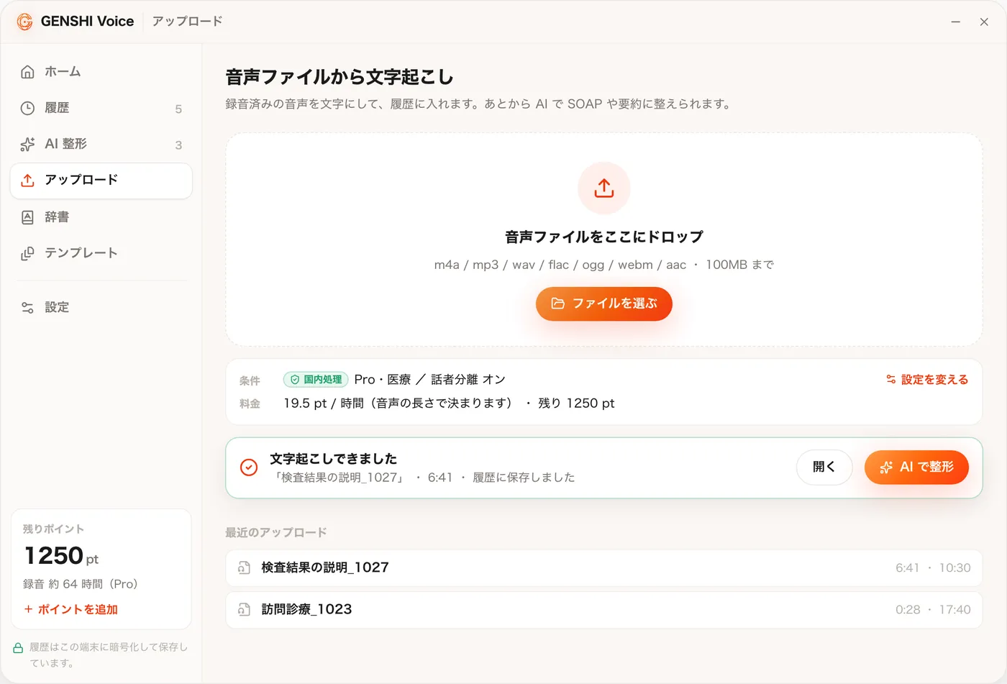
Task: Close the GENSHI Voice window
Action: coord(984,22)
